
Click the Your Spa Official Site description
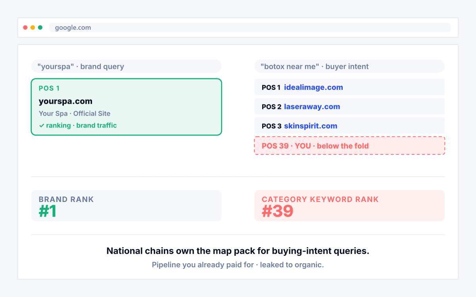pyautogui.click(x=75, y=113)
